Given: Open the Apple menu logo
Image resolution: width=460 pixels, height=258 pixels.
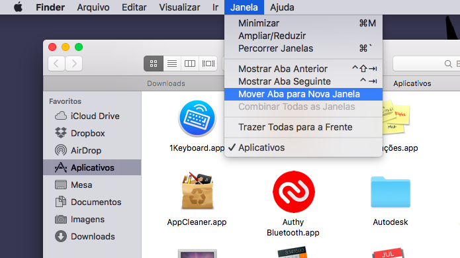Looking at the screenshot, I should [18, 7].
